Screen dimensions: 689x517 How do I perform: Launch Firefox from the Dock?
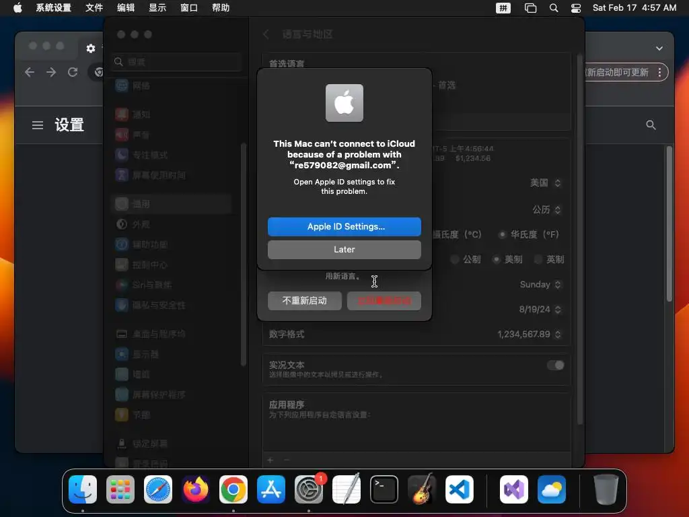tap(196, 489)
